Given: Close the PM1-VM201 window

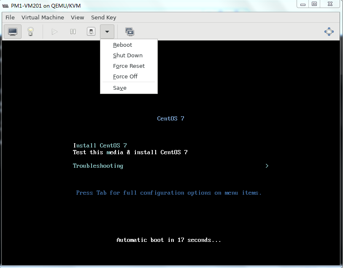Looking at the screenshot, I should coord(330,4).
